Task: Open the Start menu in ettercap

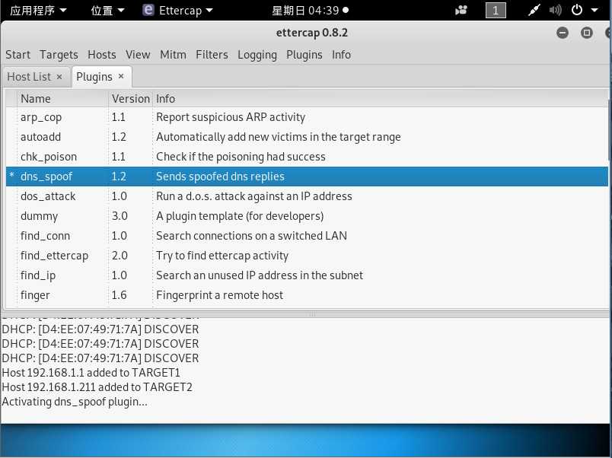Action: pyautogui.click(x=18, y=55)
